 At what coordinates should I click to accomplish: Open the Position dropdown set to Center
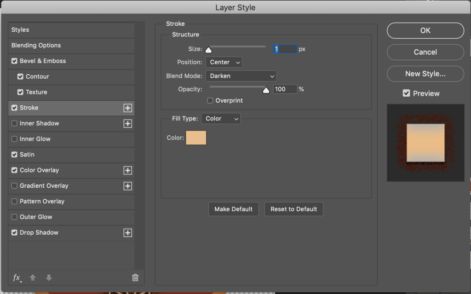224,62
